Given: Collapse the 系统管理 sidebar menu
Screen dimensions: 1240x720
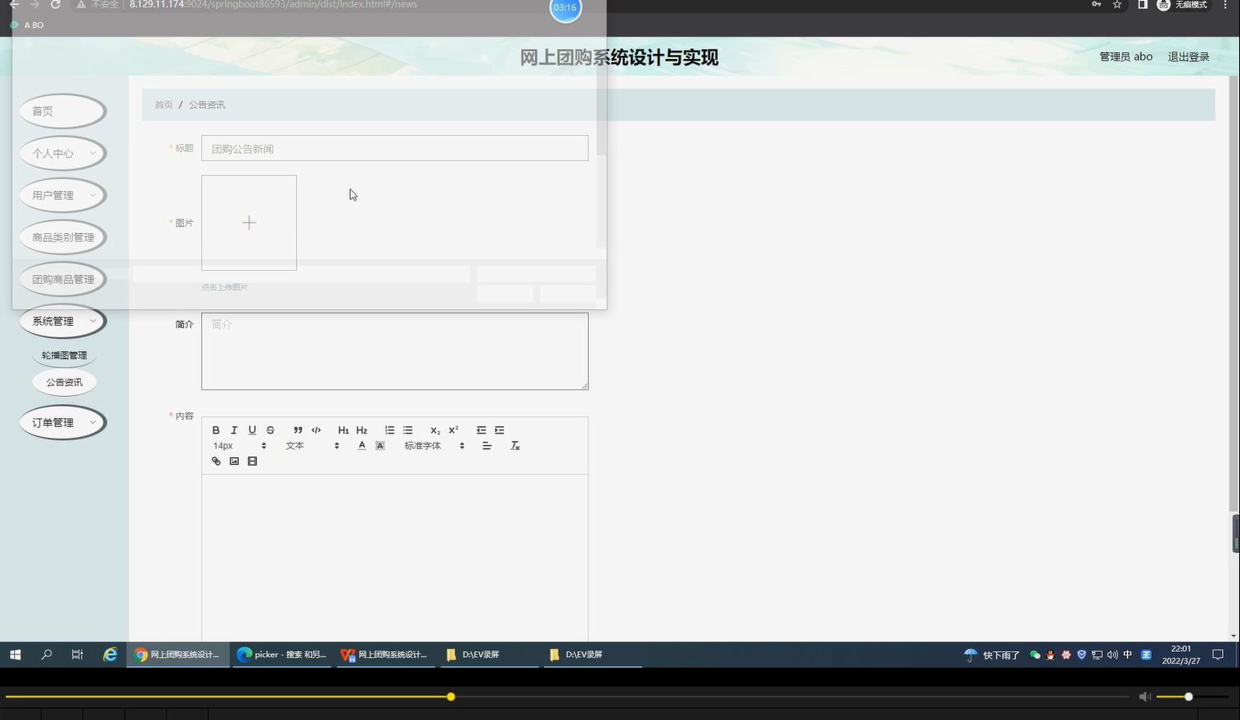Looking at the screenshot, I should tap(63, 322).
